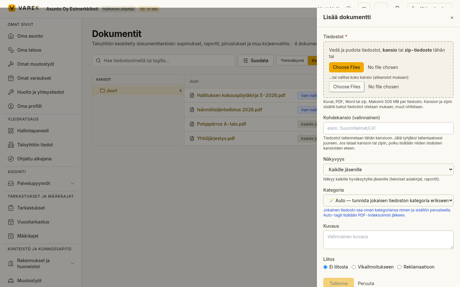Click the Varek logo icon
This screenshot has height=287, width=460.
(x=11, y=8)
